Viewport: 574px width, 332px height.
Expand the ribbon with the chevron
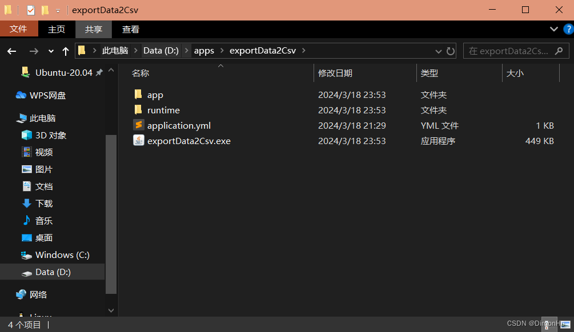[553, 29]
